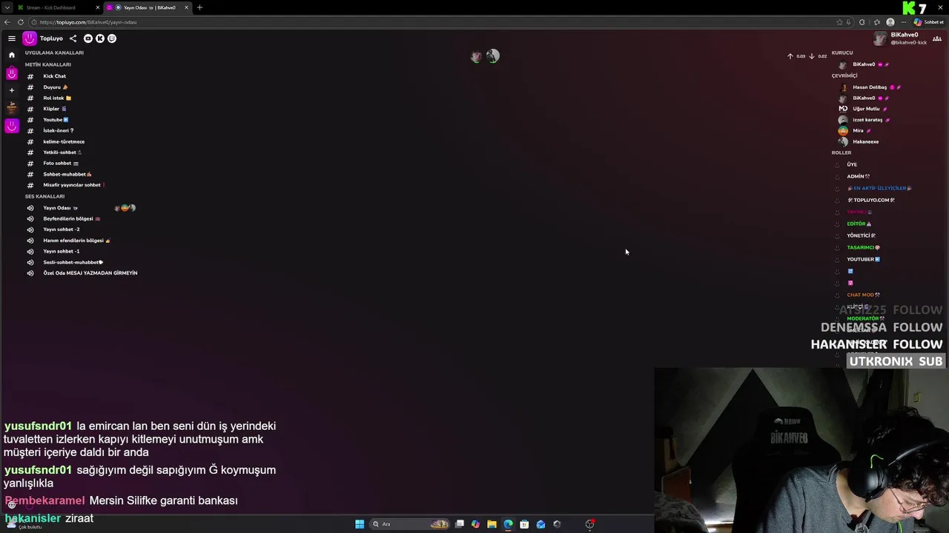Viewport: 949px width, 533px height.
Task: Open the Copilot icon on the taskbar
Action: 475,524
